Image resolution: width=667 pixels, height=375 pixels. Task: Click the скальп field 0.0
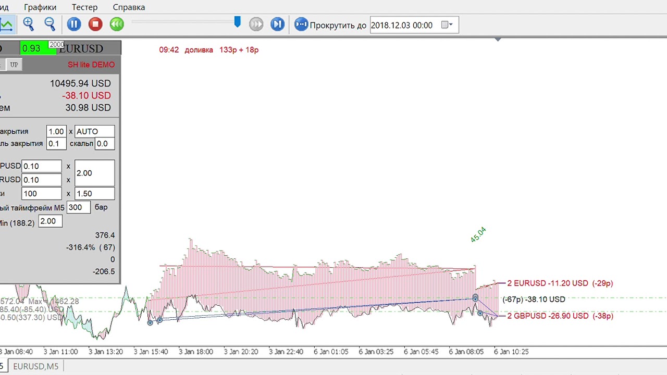pos(105,144)
